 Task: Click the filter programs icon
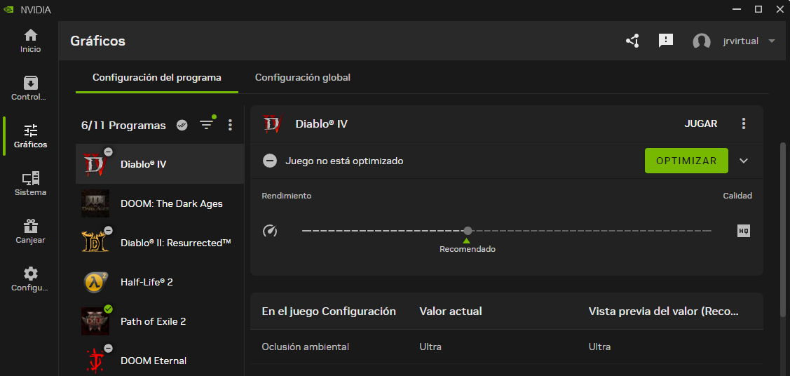click(206, 125)
